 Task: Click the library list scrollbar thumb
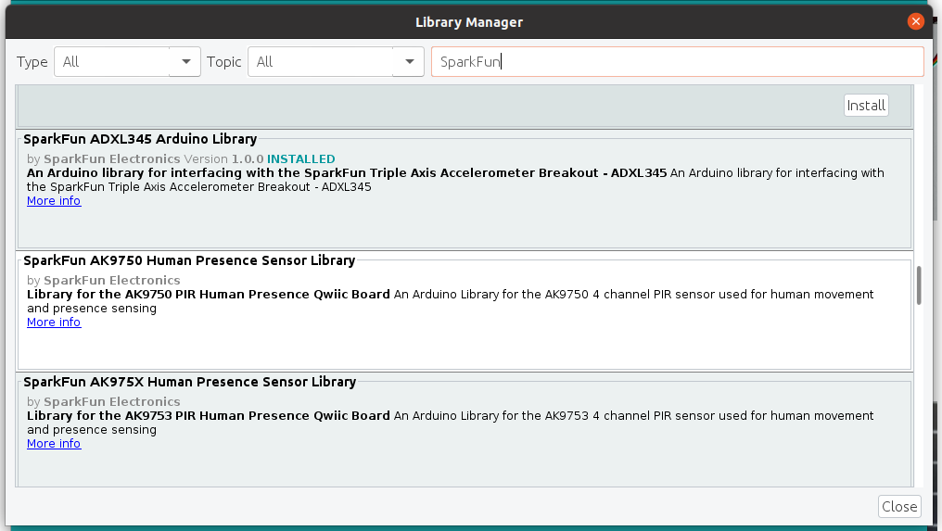[x=919, y=285]
